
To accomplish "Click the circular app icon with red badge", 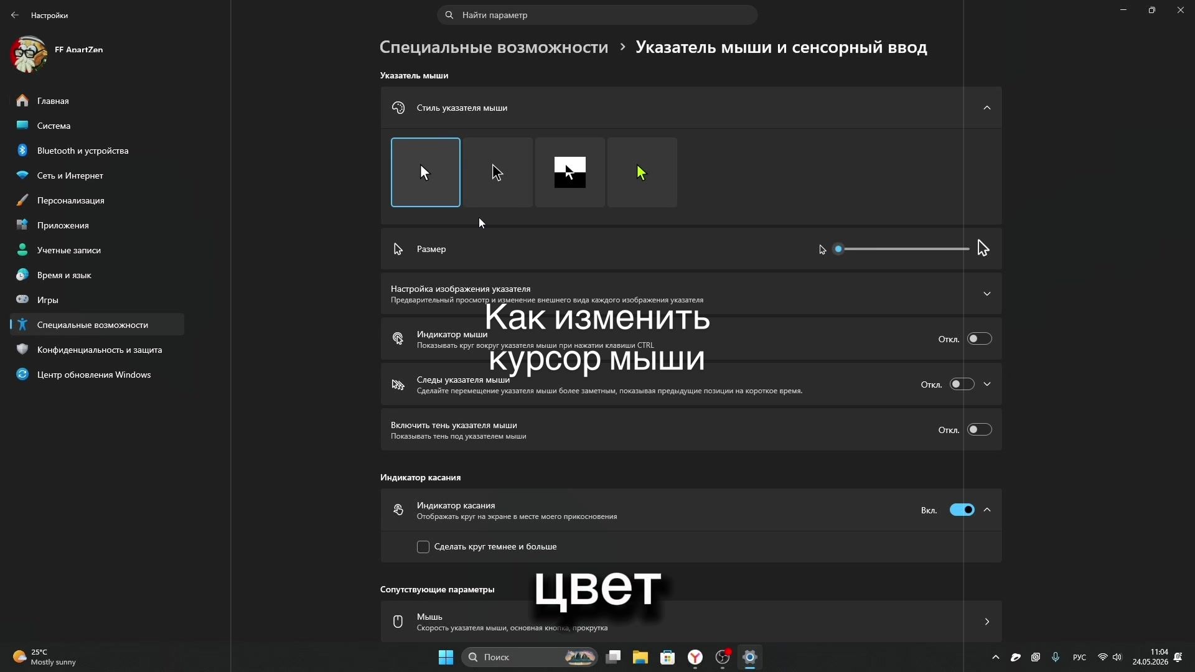I will pyautogui.click(x=723, y=657).
